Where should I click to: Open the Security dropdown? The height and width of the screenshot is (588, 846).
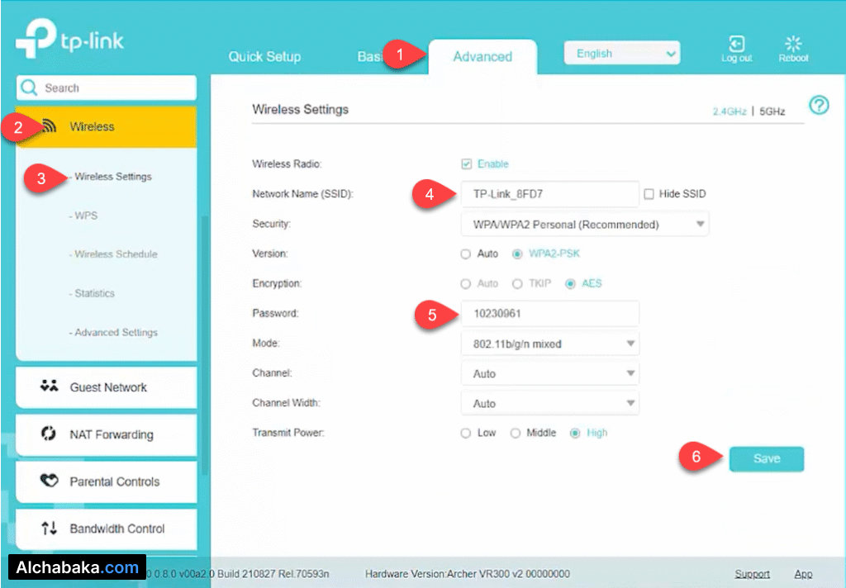584,223
